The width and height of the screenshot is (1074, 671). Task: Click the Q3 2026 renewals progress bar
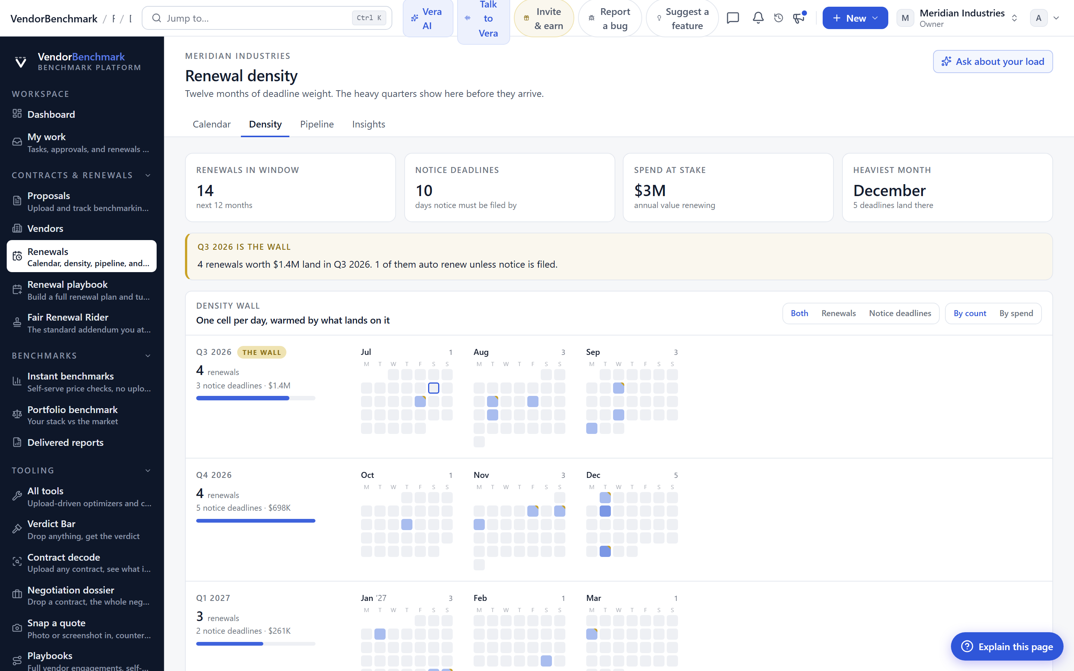point(255,398)
